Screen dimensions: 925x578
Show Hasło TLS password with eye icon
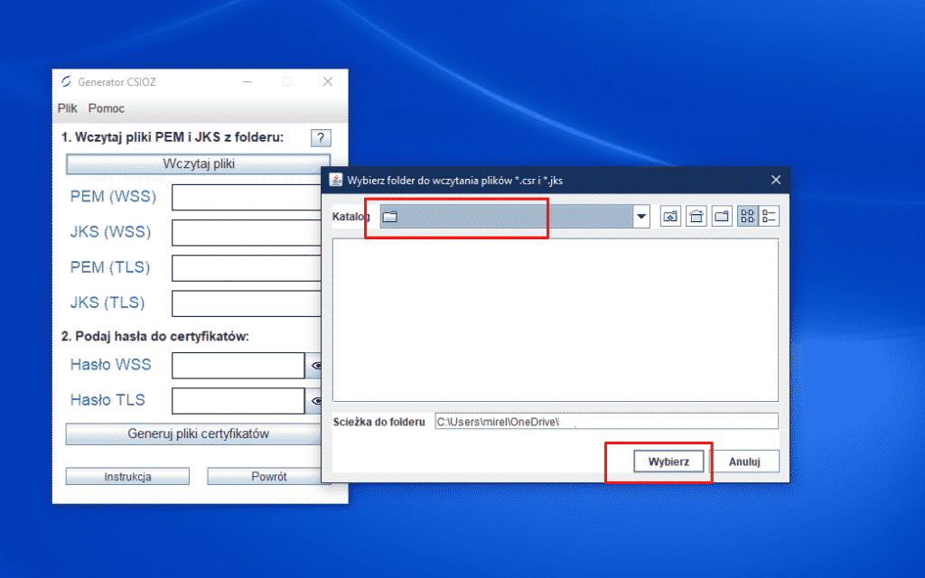click(313, 401)
